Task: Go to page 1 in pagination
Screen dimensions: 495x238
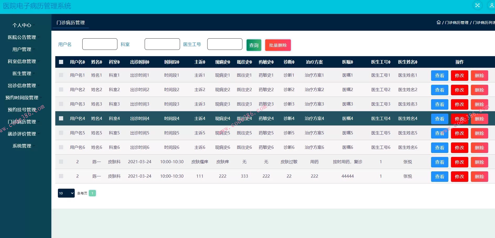Action: [x=92, y=193]
